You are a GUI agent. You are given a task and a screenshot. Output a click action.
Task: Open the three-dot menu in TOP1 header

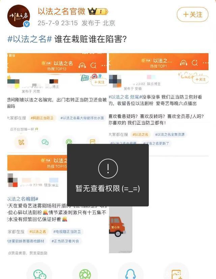point(206,63)
